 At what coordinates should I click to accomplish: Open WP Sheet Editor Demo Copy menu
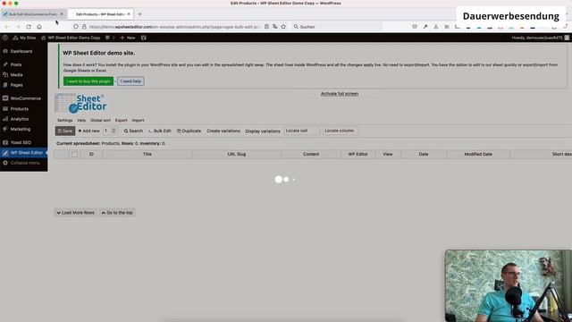(x=71, y=38)
